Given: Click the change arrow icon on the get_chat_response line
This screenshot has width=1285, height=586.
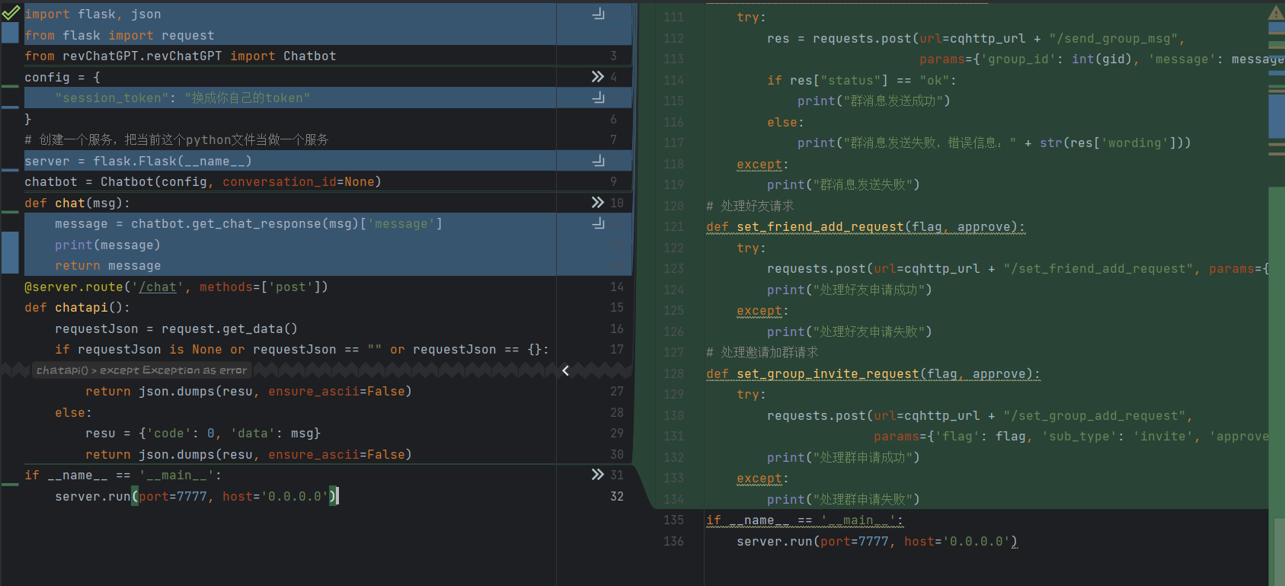Looking at the screenshot, I should [599, 223].
